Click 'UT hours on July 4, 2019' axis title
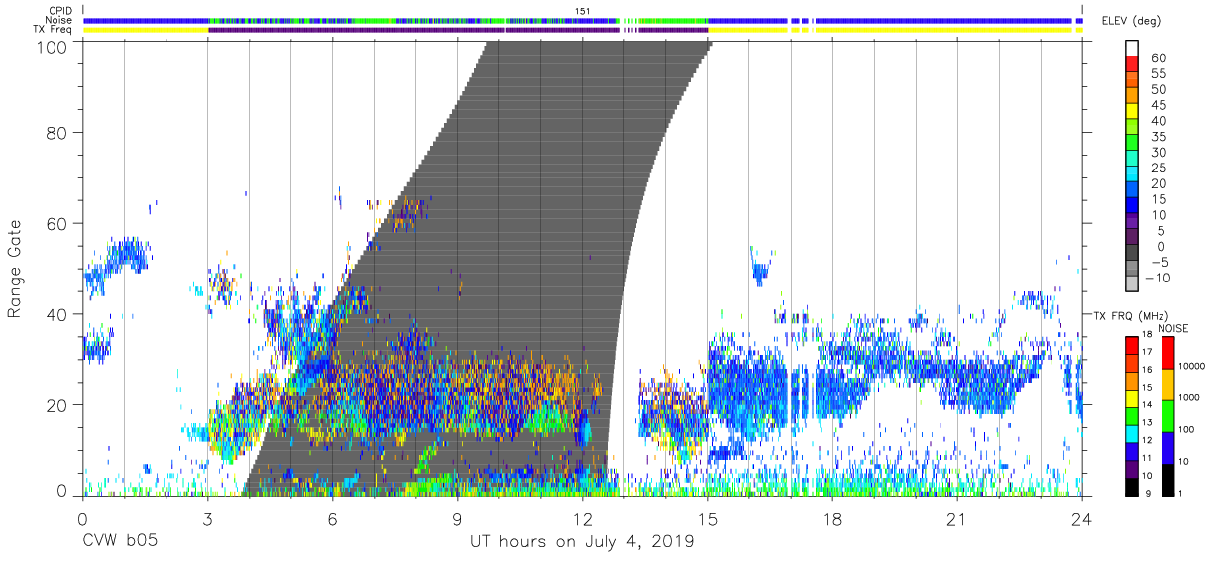Image resolution: width=1217 pixels, height=562 pixels. pyautogui.click(x=582, y=542)
